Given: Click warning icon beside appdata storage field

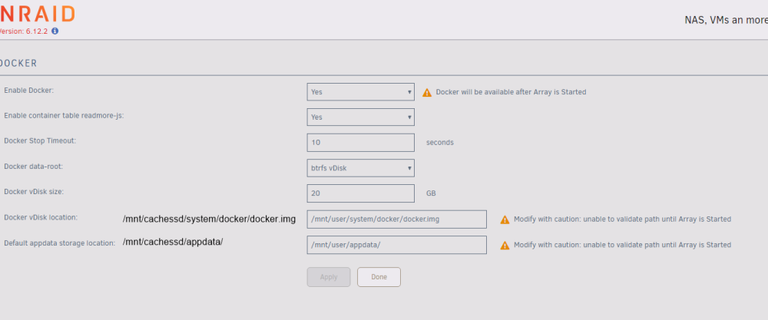Looking at the screenshot, I should (505, 245).
